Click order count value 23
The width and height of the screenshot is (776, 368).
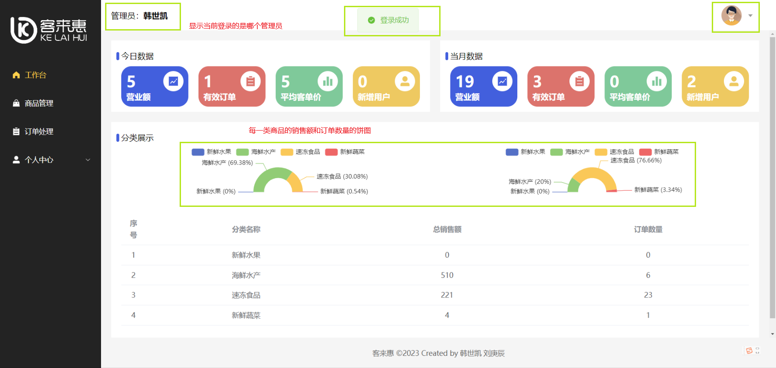[x=648, y=295]
